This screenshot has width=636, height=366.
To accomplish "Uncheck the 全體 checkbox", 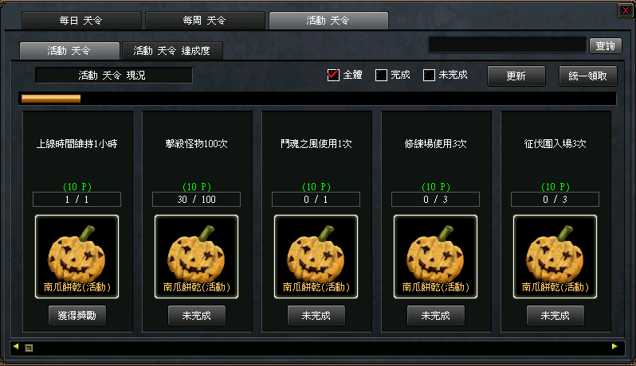I will (333, 75).
